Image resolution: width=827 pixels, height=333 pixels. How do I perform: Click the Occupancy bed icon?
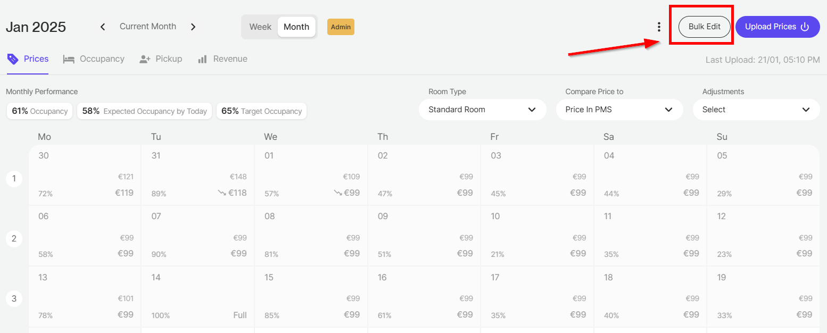(69, 59)
